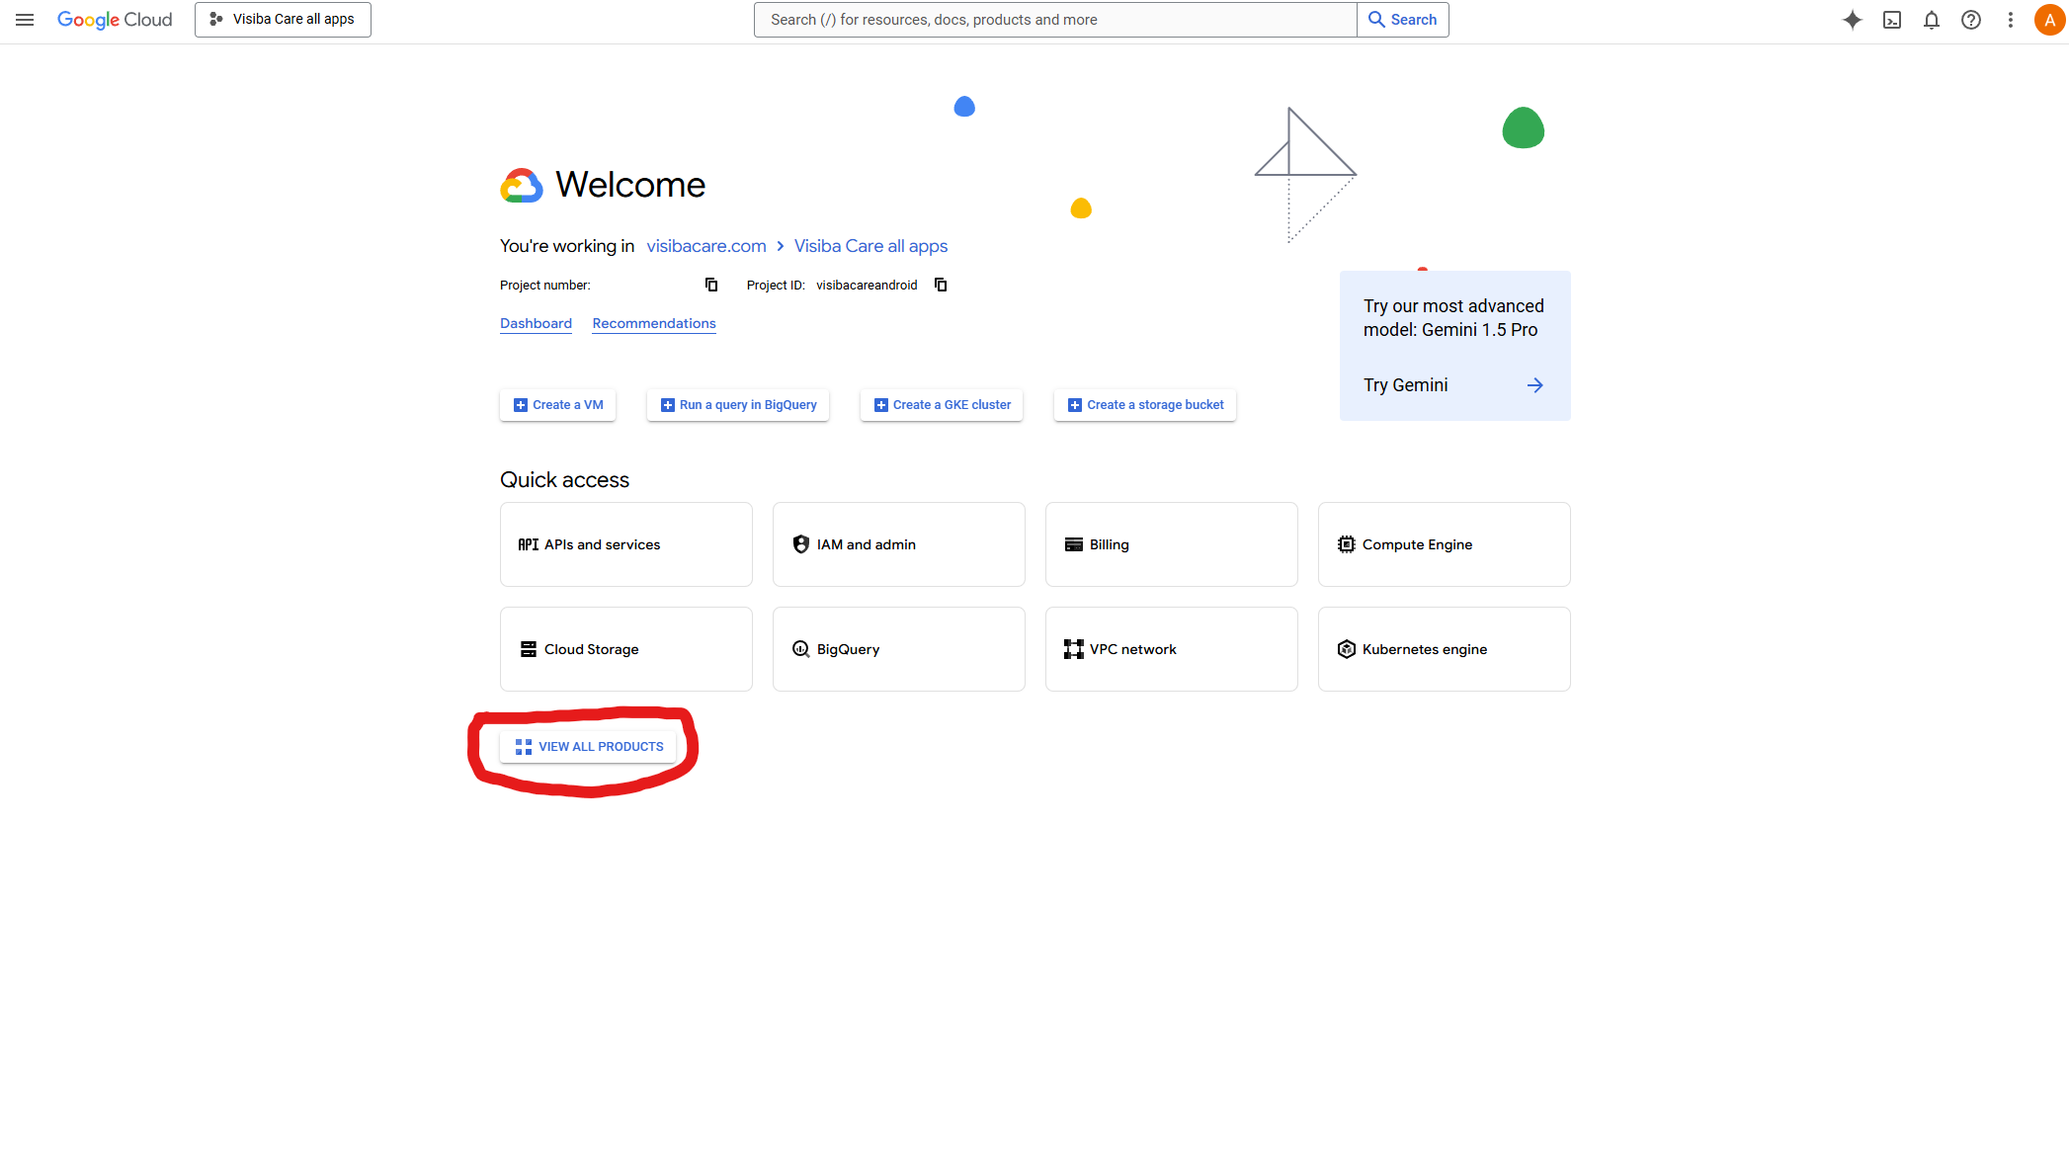2069x1156 pixels.
Task: Open the Recommendations link
Action: [x=654, y=324]
